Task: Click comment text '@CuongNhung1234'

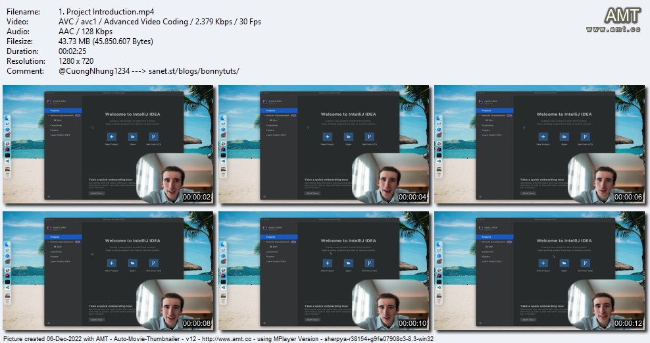Action: (95, 71)
